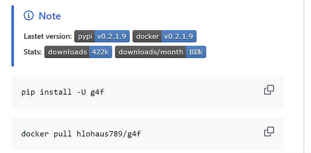Click the downloads/month badge label
Viewport: 311px width, 153px height.
(x=151, y=52)
